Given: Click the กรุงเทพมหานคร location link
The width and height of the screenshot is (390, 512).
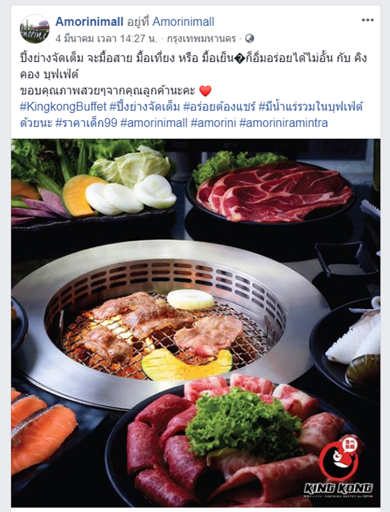Looking at the screenshot, I should pos(201,39).
